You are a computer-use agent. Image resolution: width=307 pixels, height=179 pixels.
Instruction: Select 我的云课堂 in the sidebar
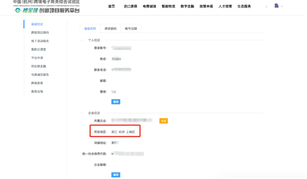coord(39,49)
